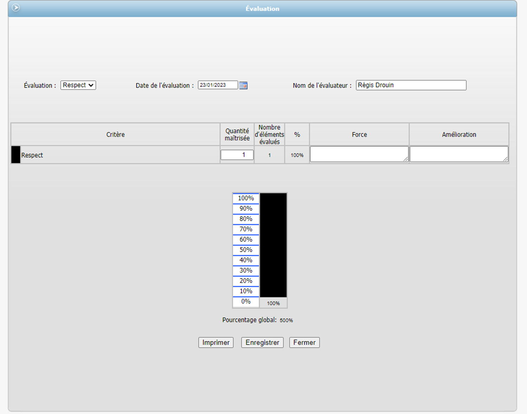
Task: Click the Nombre d'éléments évalués header
Action: pyautogui.click(x=269, y=134)
